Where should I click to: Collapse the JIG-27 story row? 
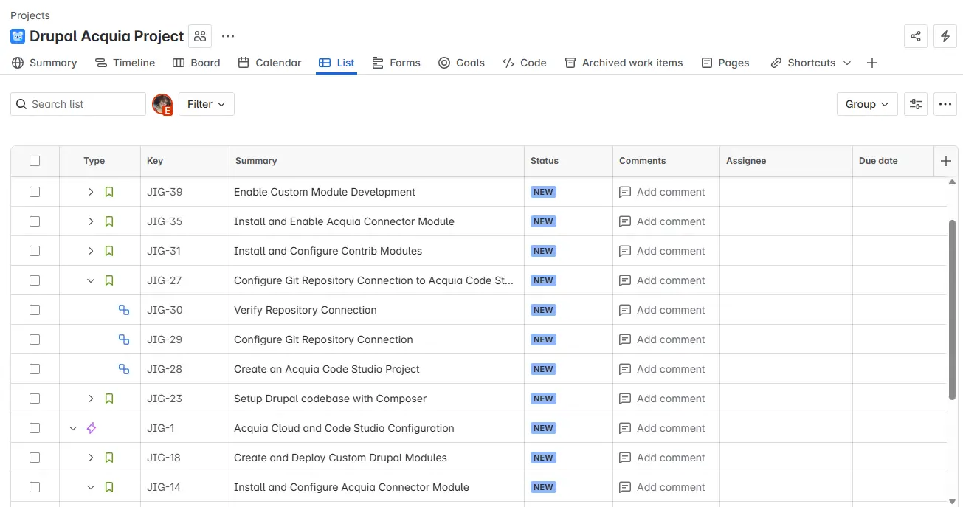pyautogui.click(x=91, y=280)
